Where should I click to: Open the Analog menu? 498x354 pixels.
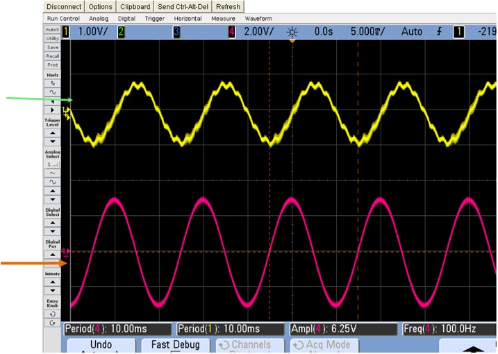coord(99,19)
